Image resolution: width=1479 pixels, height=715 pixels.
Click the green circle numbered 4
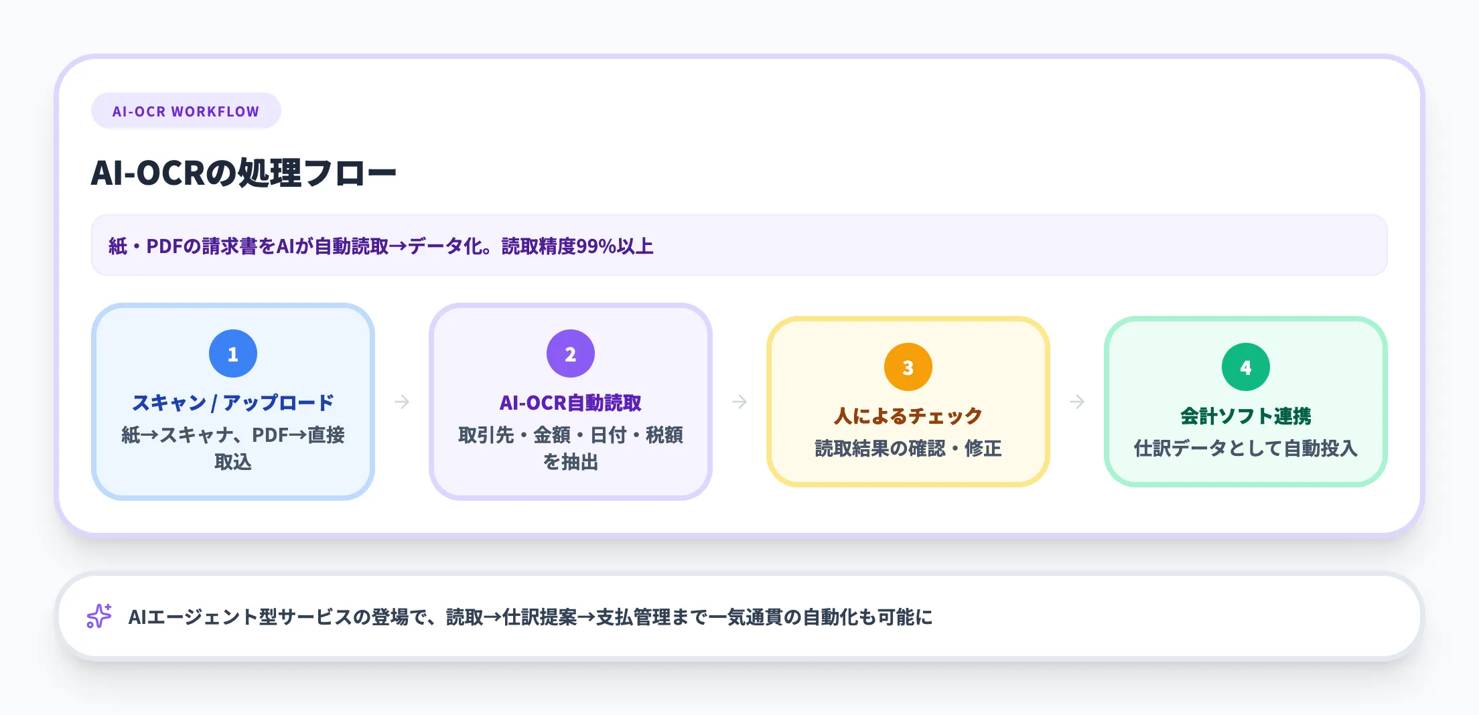click(1245, 367)
